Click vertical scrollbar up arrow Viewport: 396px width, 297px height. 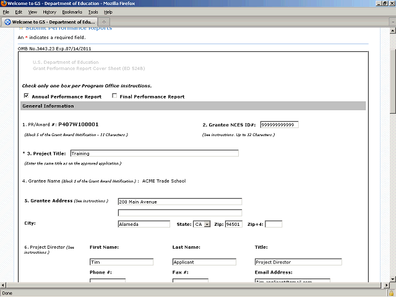[393, 31]
